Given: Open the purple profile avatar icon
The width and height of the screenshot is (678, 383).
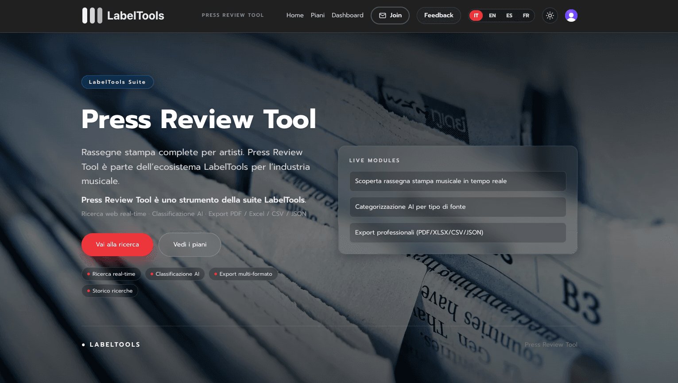Looking at the screenshot, I should click(571, 15).
